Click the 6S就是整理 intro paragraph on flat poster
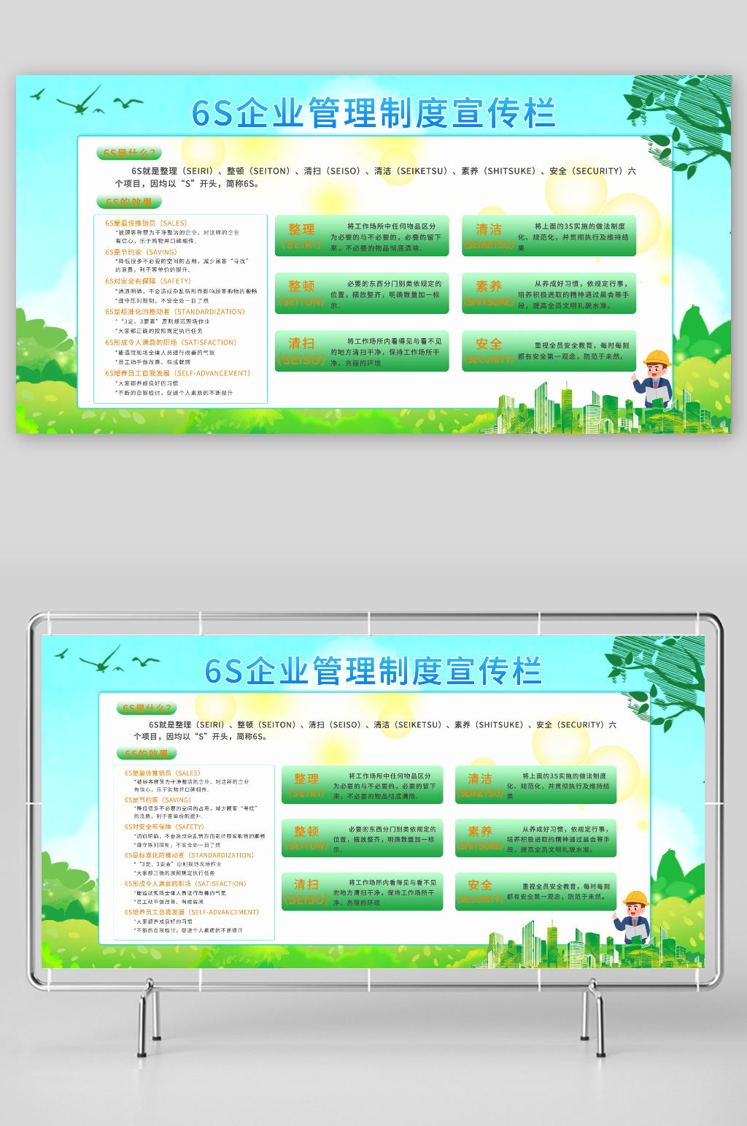The image size is (747, 1126). click(375, 177)
